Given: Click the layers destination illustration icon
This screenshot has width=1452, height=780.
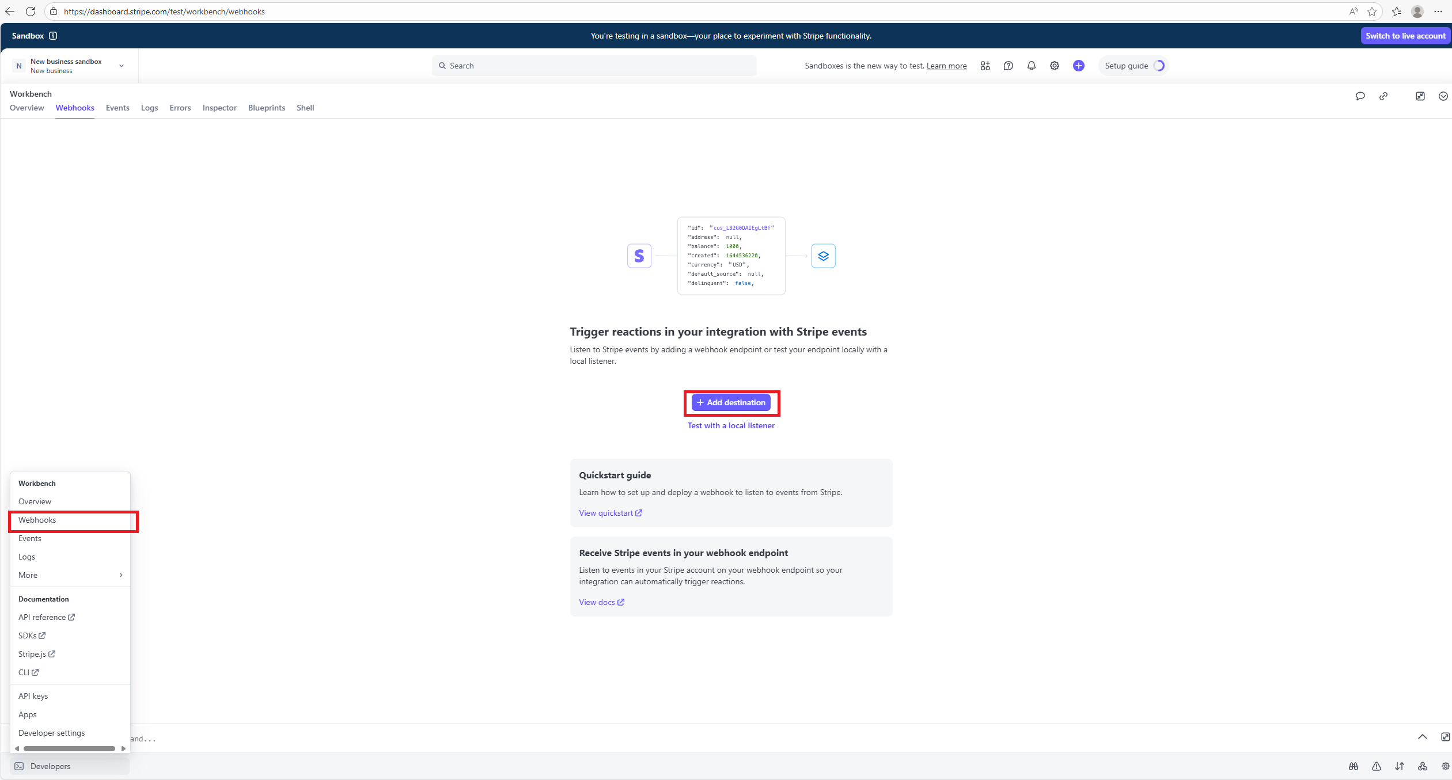Looking at the screenshot, I should point(823,256).
